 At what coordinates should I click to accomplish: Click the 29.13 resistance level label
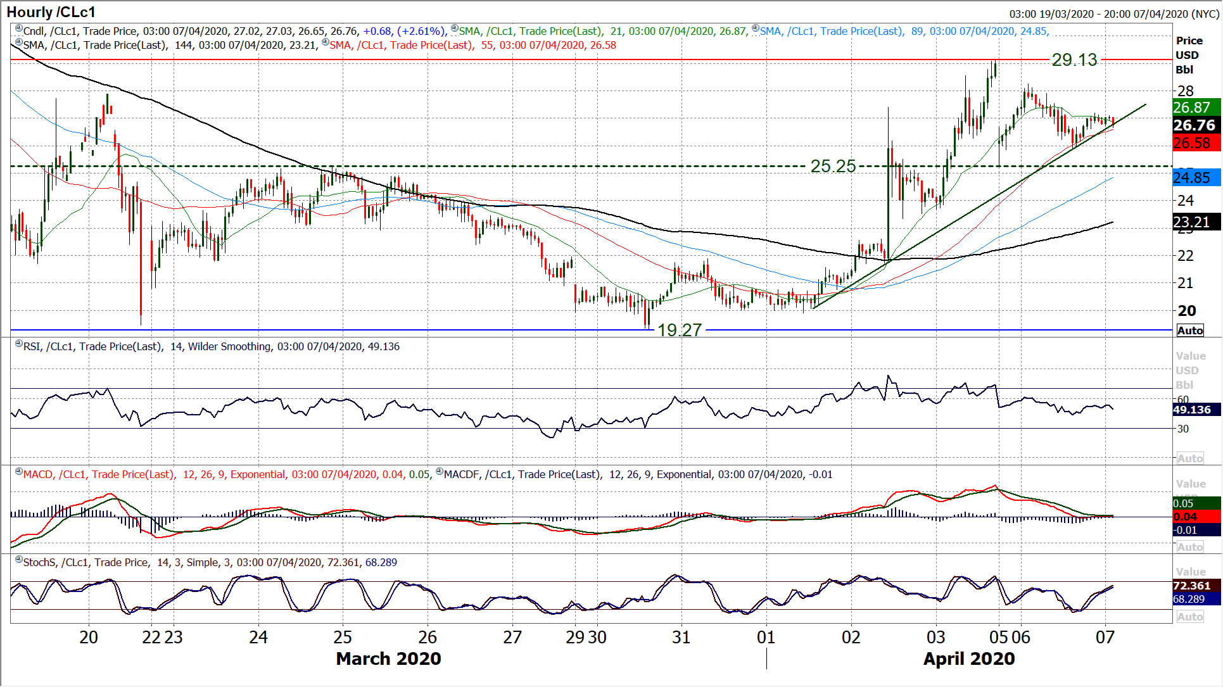point(1074,60)
